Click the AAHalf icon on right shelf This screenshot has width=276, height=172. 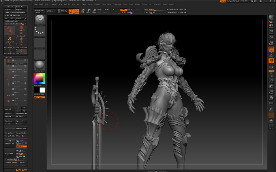[271, 43]
